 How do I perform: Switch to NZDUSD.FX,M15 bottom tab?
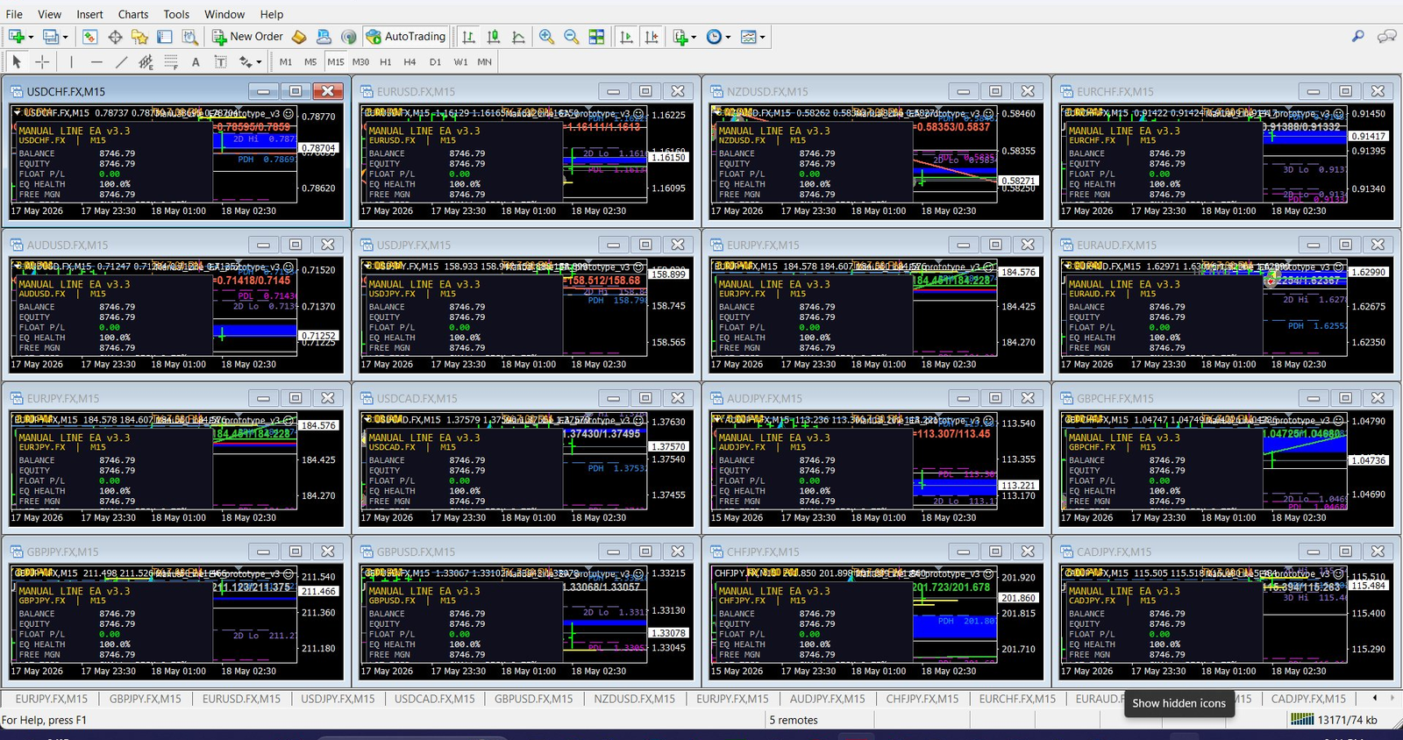click(635, 699)
